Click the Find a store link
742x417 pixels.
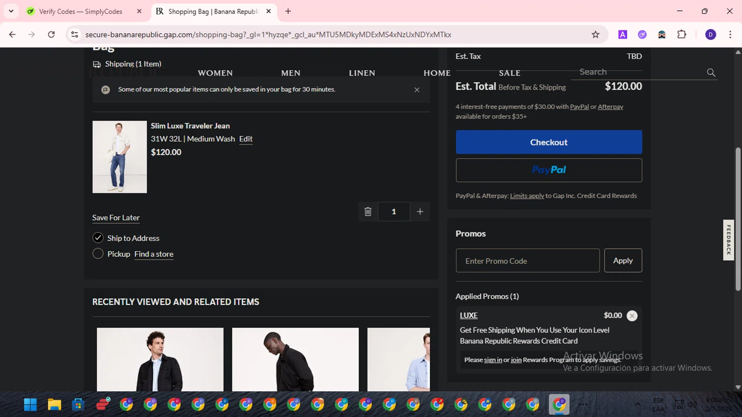(x=154, y=254)
